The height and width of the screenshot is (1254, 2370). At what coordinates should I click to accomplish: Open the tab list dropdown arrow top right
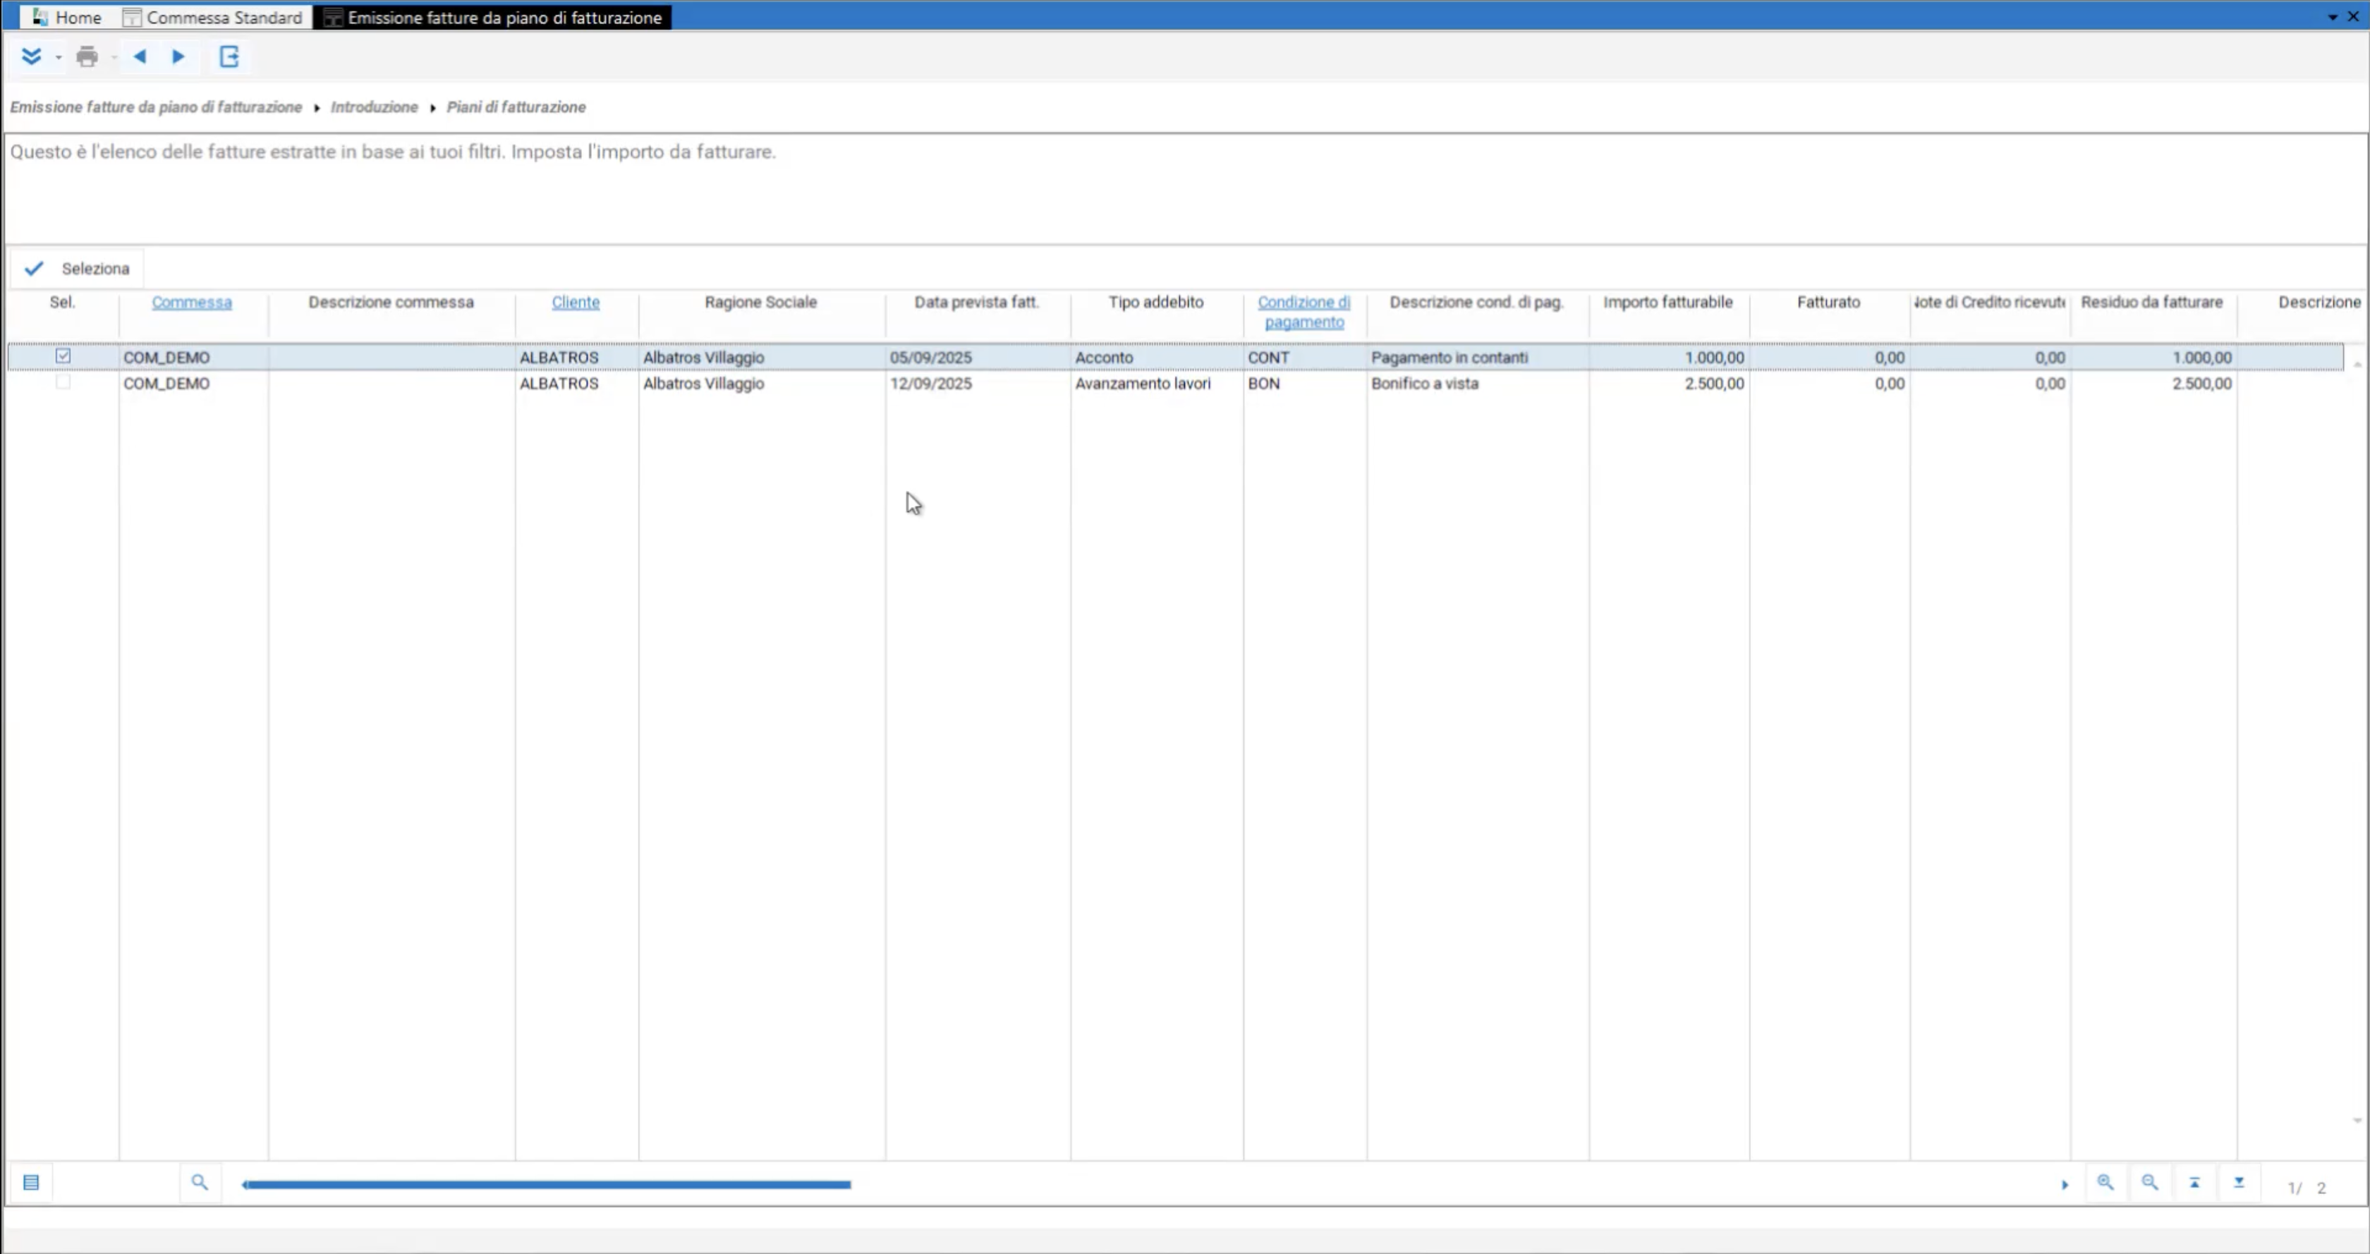[x=2333, y=18]
